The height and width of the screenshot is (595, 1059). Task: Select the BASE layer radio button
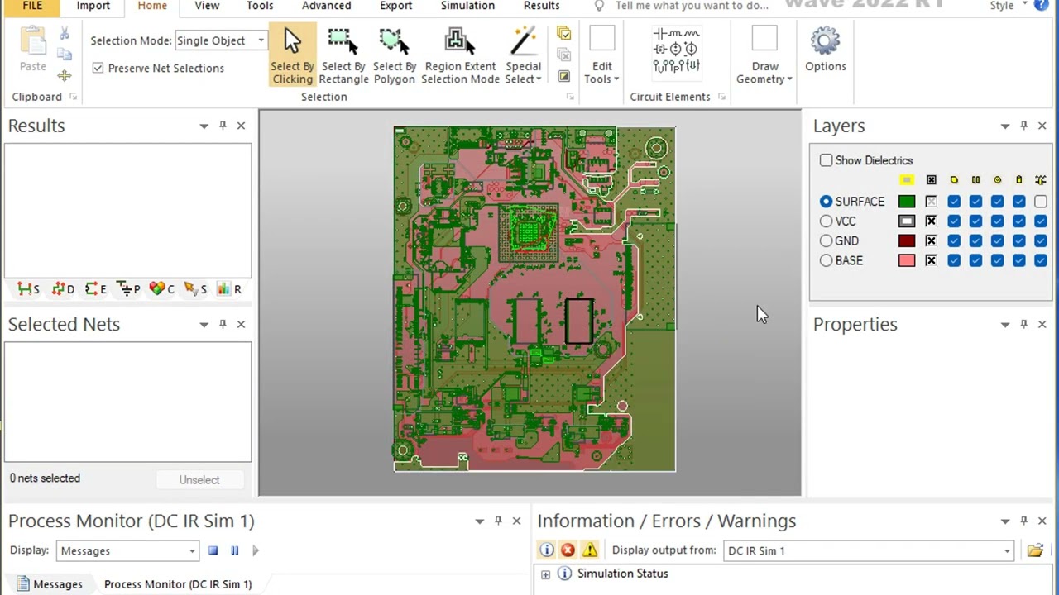826,261
